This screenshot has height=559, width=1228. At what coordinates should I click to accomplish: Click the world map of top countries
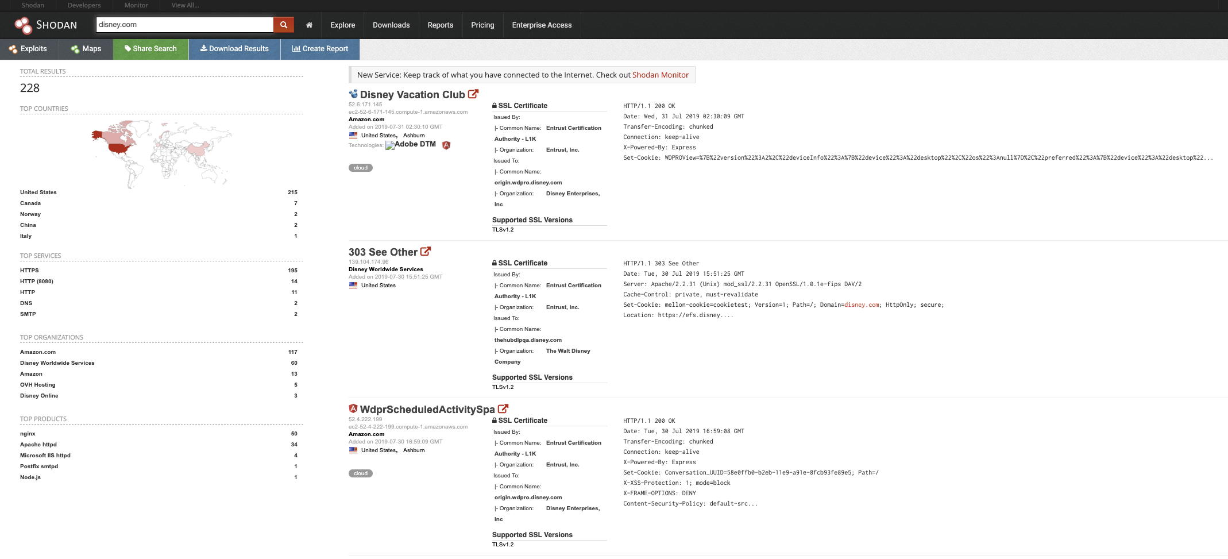[161, 153]
